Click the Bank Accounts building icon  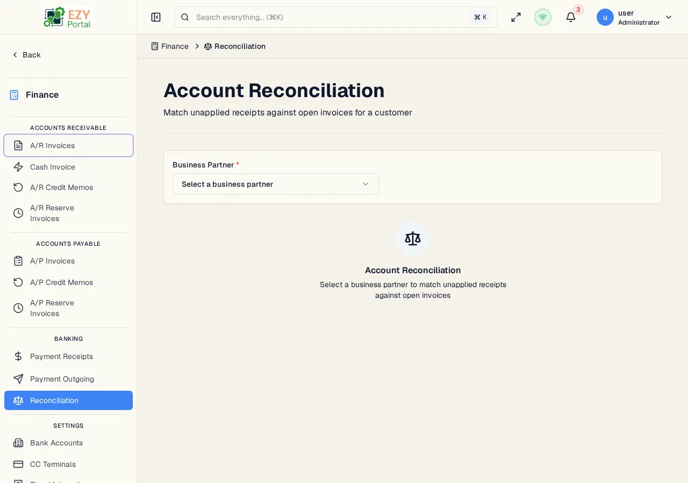pyautogui.click(x=18, y=443)
